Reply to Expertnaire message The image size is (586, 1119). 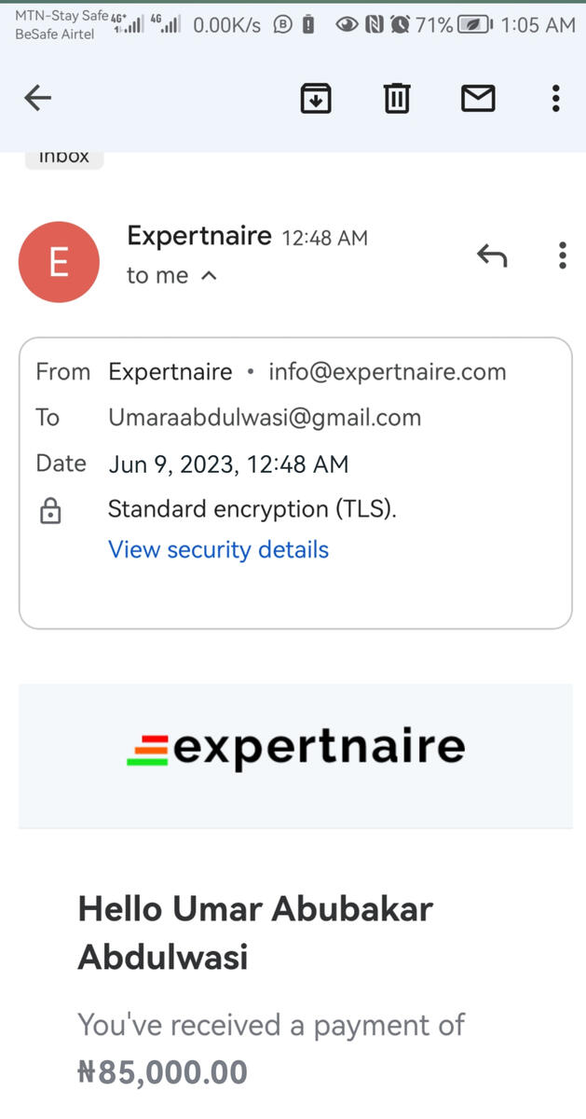pos(492,255)
